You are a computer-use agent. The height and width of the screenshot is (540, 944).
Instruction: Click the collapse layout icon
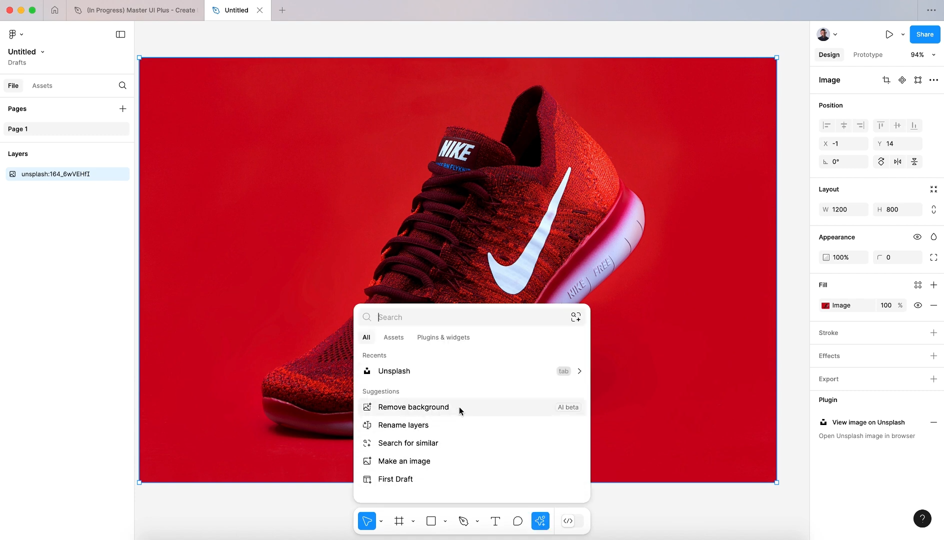point(933,189)
